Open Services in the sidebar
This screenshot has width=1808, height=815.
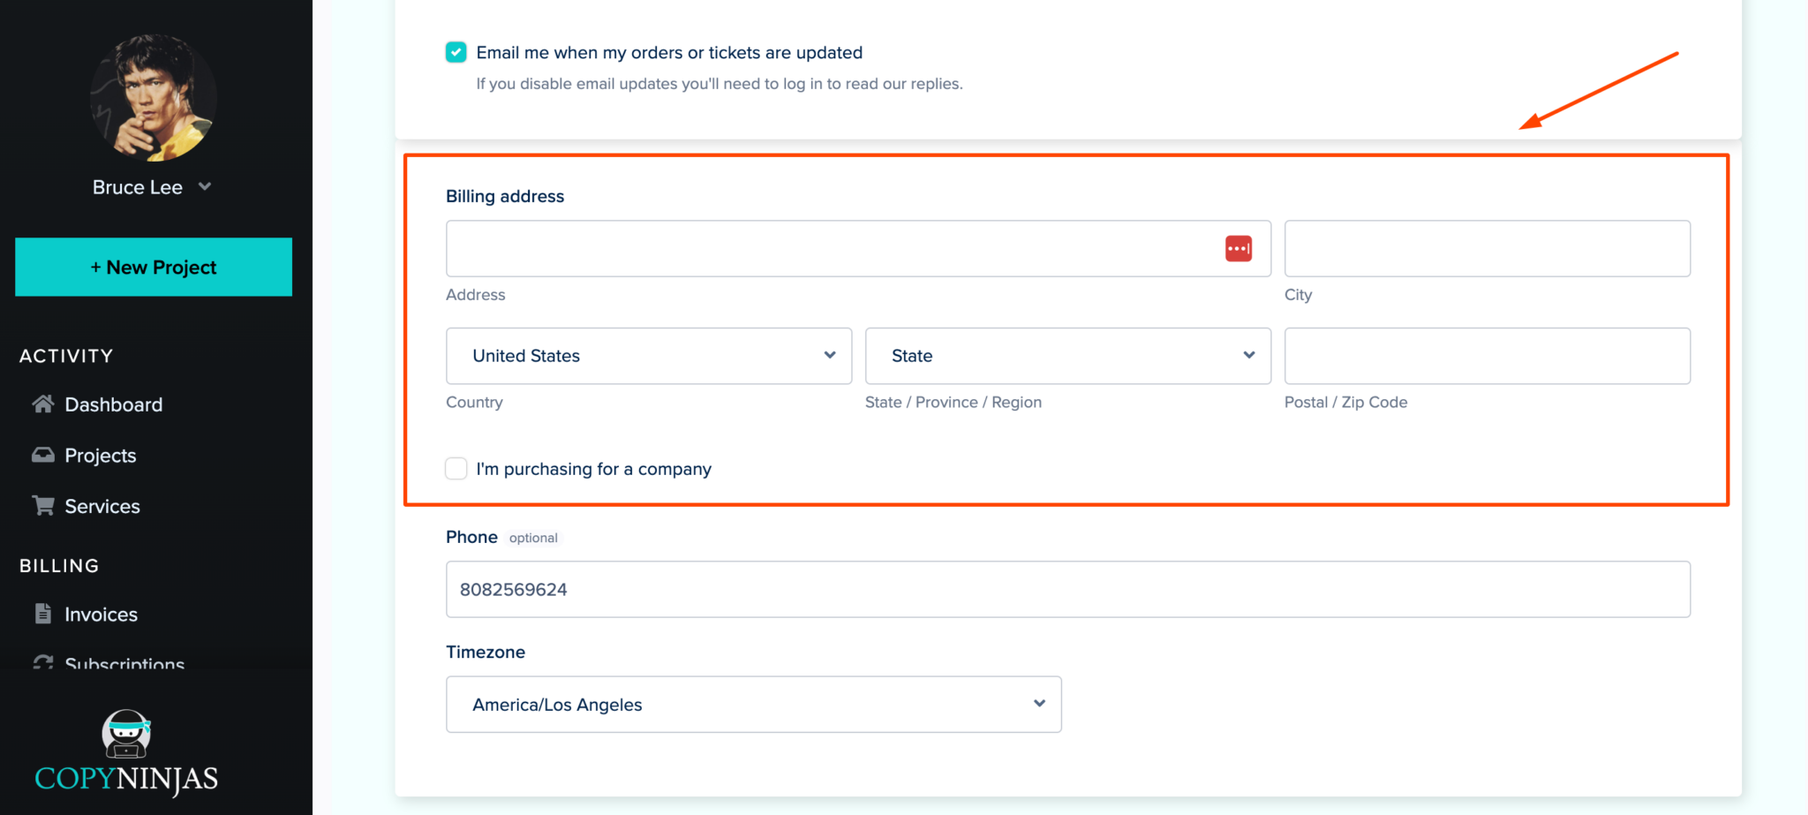coord(102,506)
